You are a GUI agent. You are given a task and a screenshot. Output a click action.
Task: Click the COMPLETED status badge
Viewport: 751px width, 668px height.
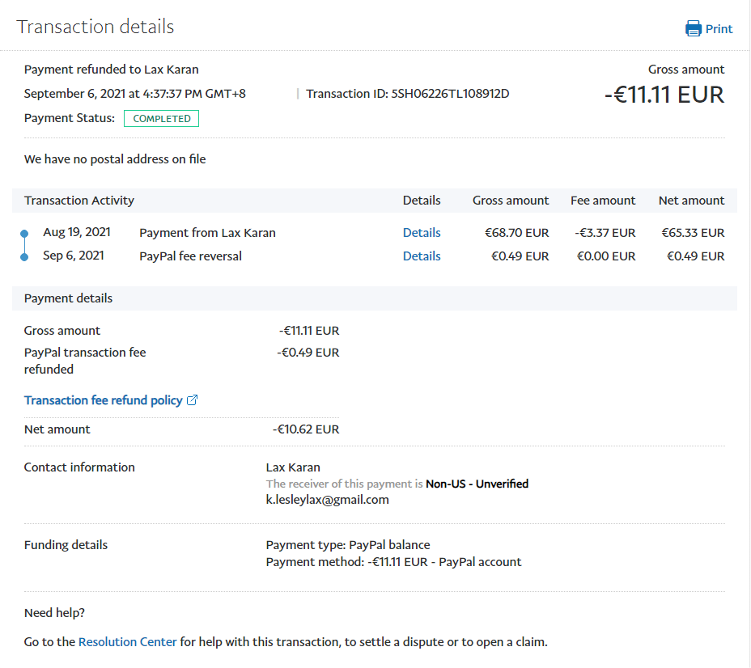161,119
